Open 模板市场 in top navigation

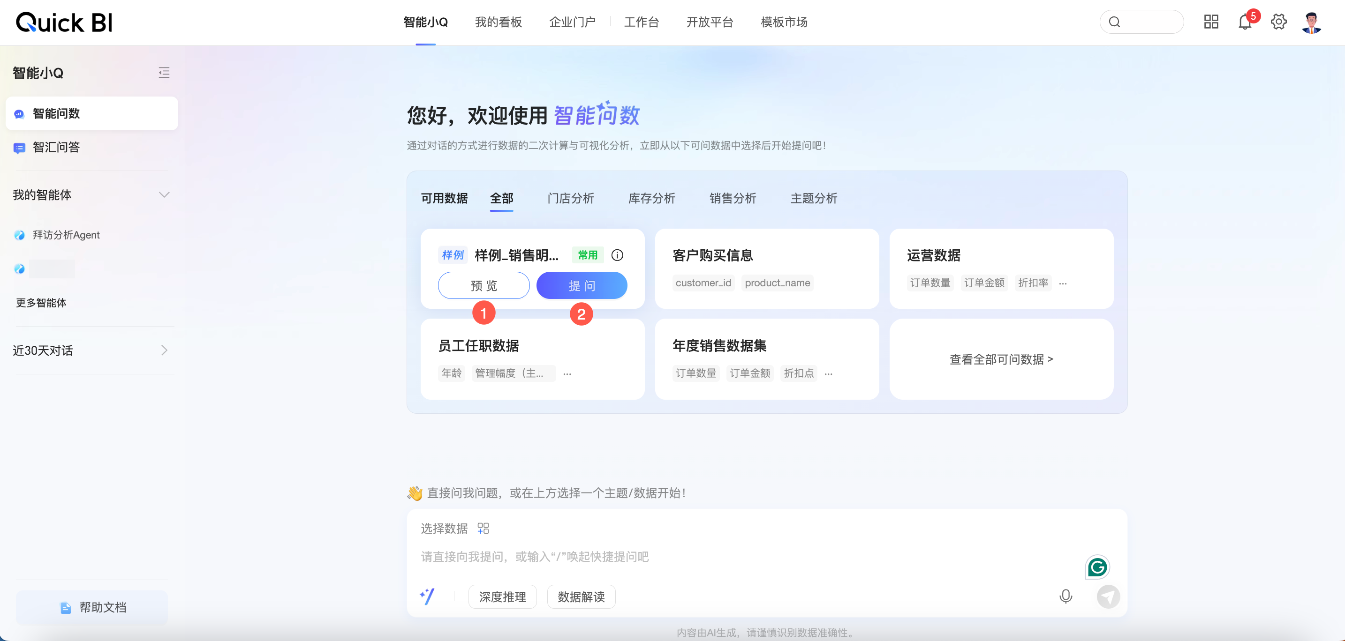[784, 22]
